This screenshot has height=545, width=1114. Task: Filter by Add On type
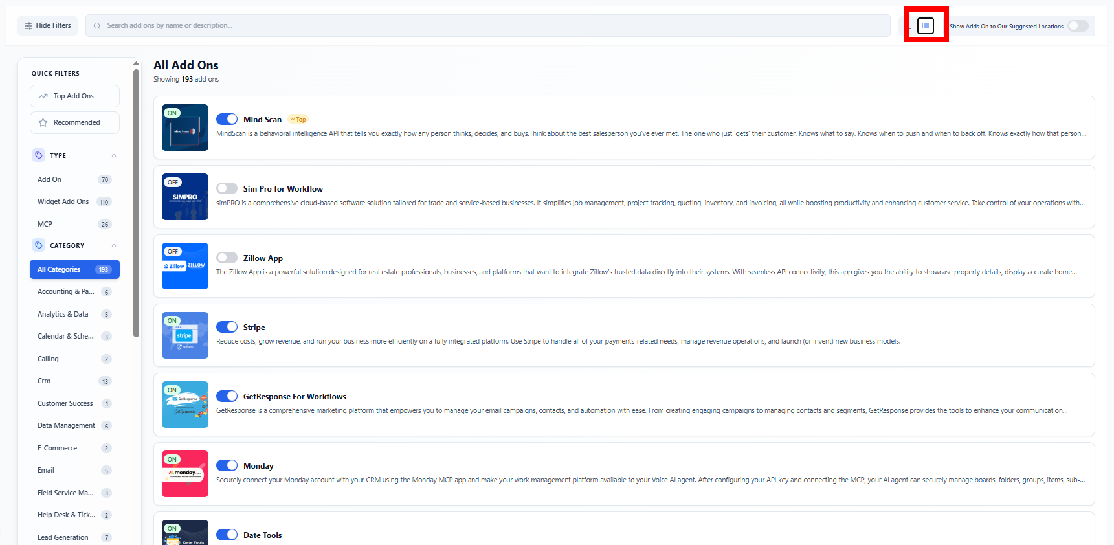tap(74, 179)
